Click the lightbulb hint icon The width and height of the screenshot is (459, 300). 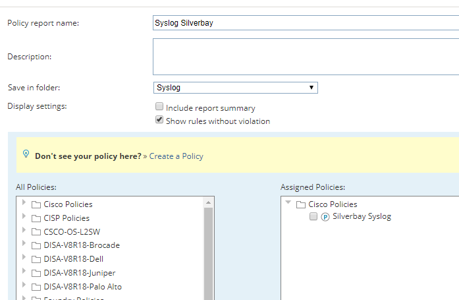point(26,154)
